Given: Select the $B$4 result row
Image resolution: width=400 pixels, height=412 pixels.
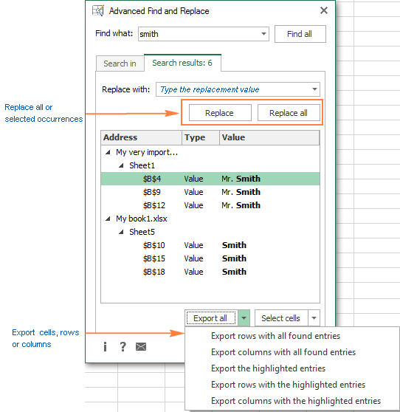Looking at the screenshot, I should (210, 179).
